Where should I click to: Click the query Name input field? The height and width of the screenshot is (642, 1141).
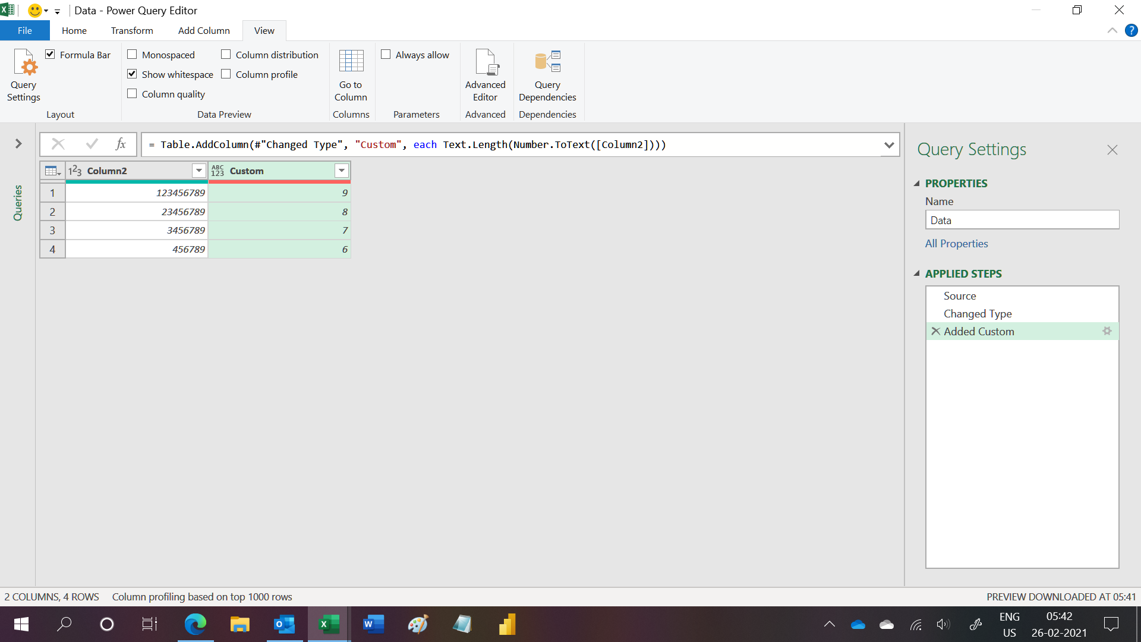(x=1022, y=220)
